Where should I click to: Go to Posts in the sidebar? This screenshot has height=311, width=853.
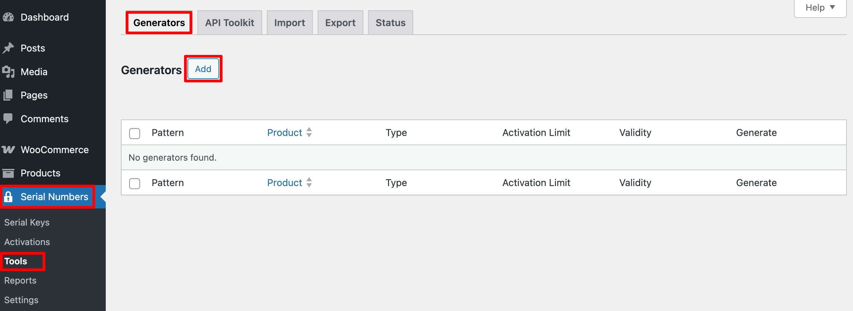33,48
